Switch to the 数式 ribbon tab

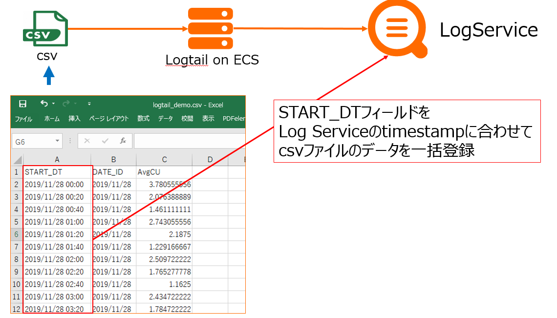coord(144,119)
